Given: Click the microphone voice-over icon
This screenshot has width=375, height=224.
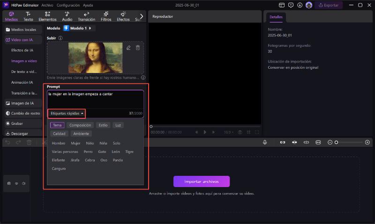Looking at the screenshot, I should tap(265, 143).
